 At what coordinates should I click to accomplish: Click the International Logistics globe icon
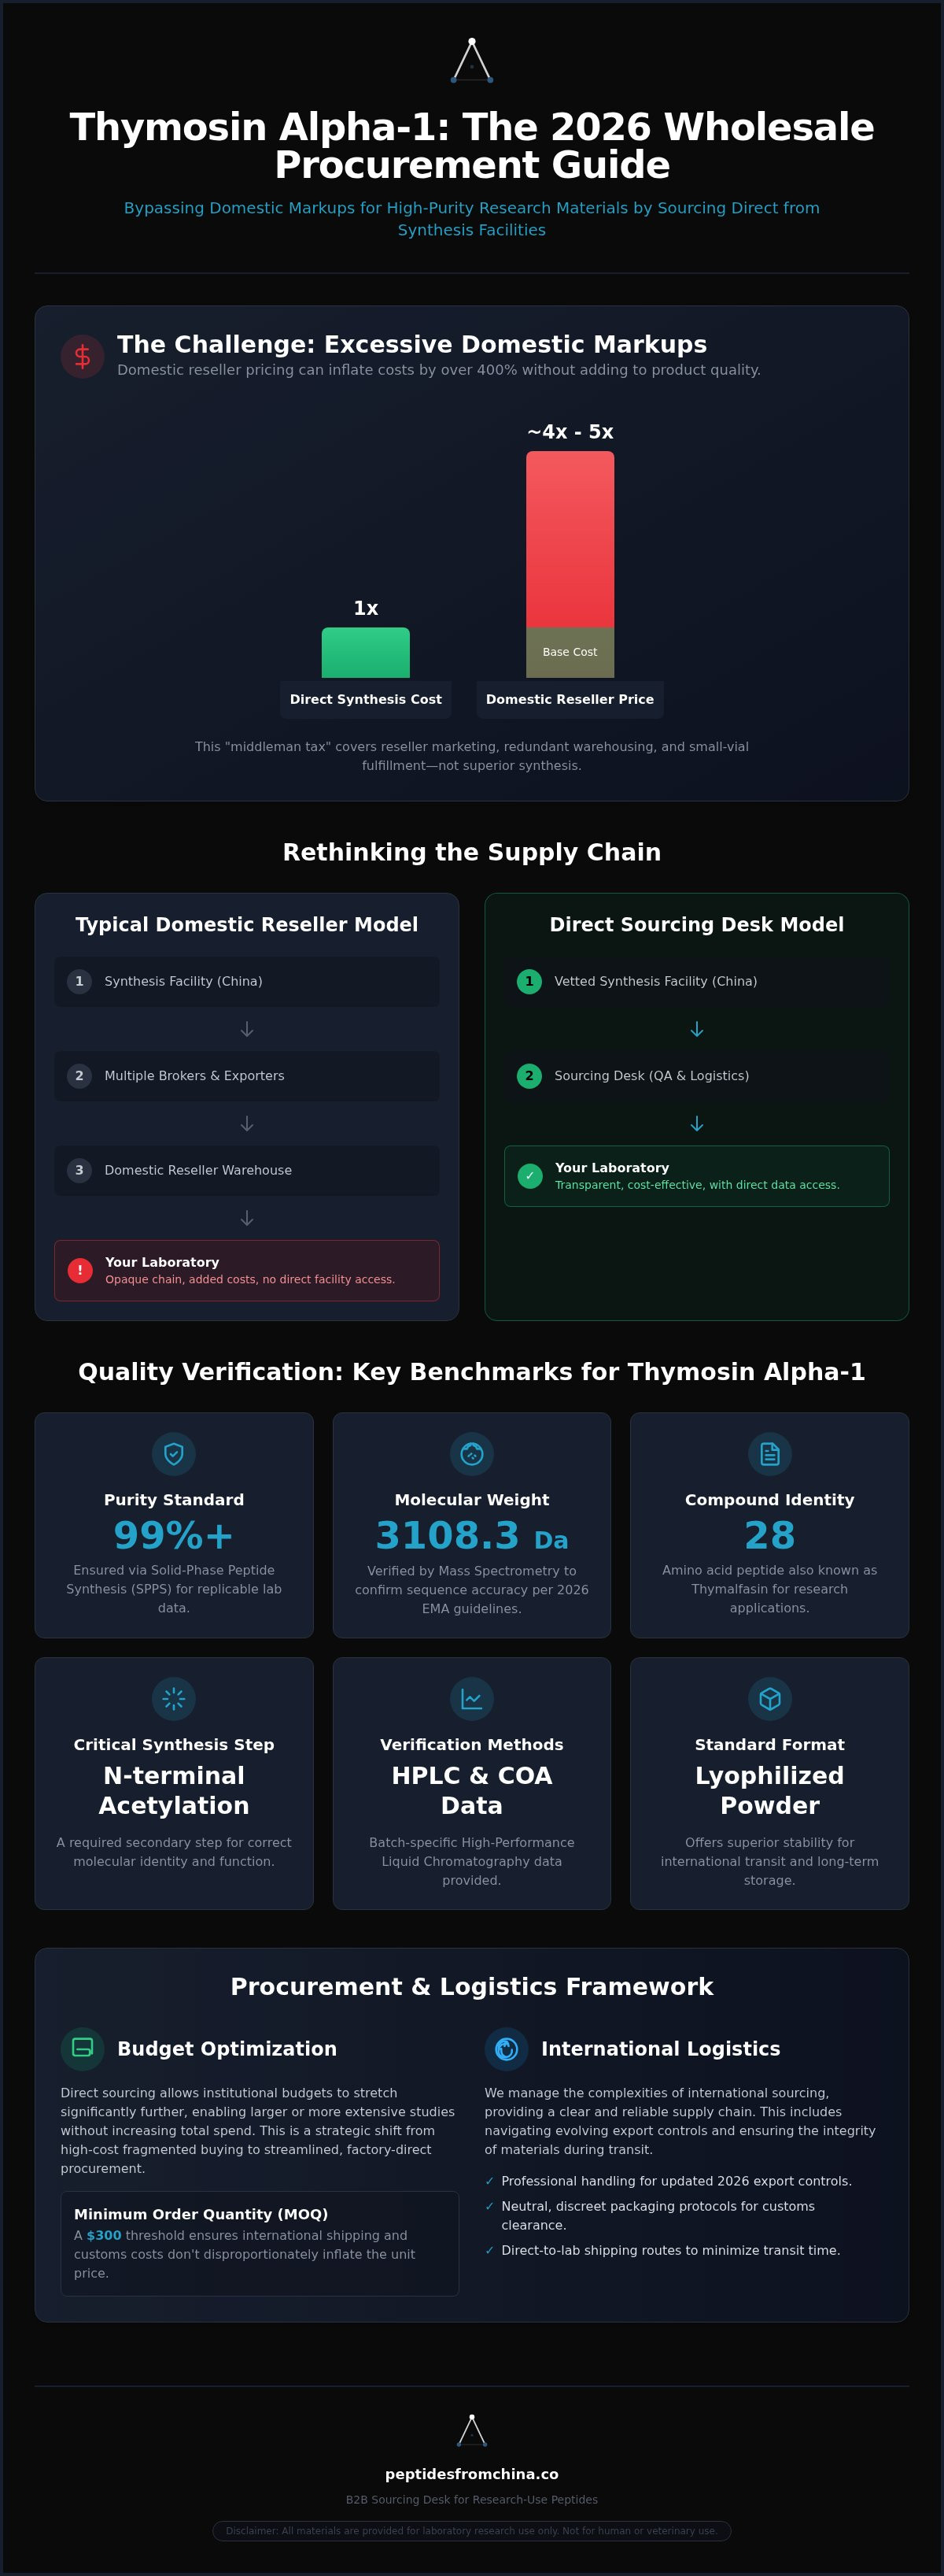tap(507, 2048)
